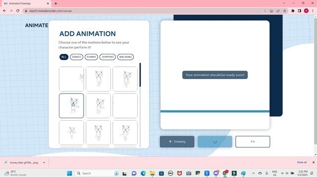
Task: Select the JUMPING motion filter
Action: 107,57
